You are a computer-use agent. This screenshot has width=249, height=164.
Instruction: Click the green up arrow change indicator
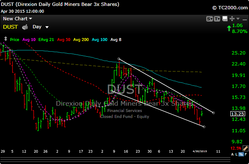(x=229, y=28)
